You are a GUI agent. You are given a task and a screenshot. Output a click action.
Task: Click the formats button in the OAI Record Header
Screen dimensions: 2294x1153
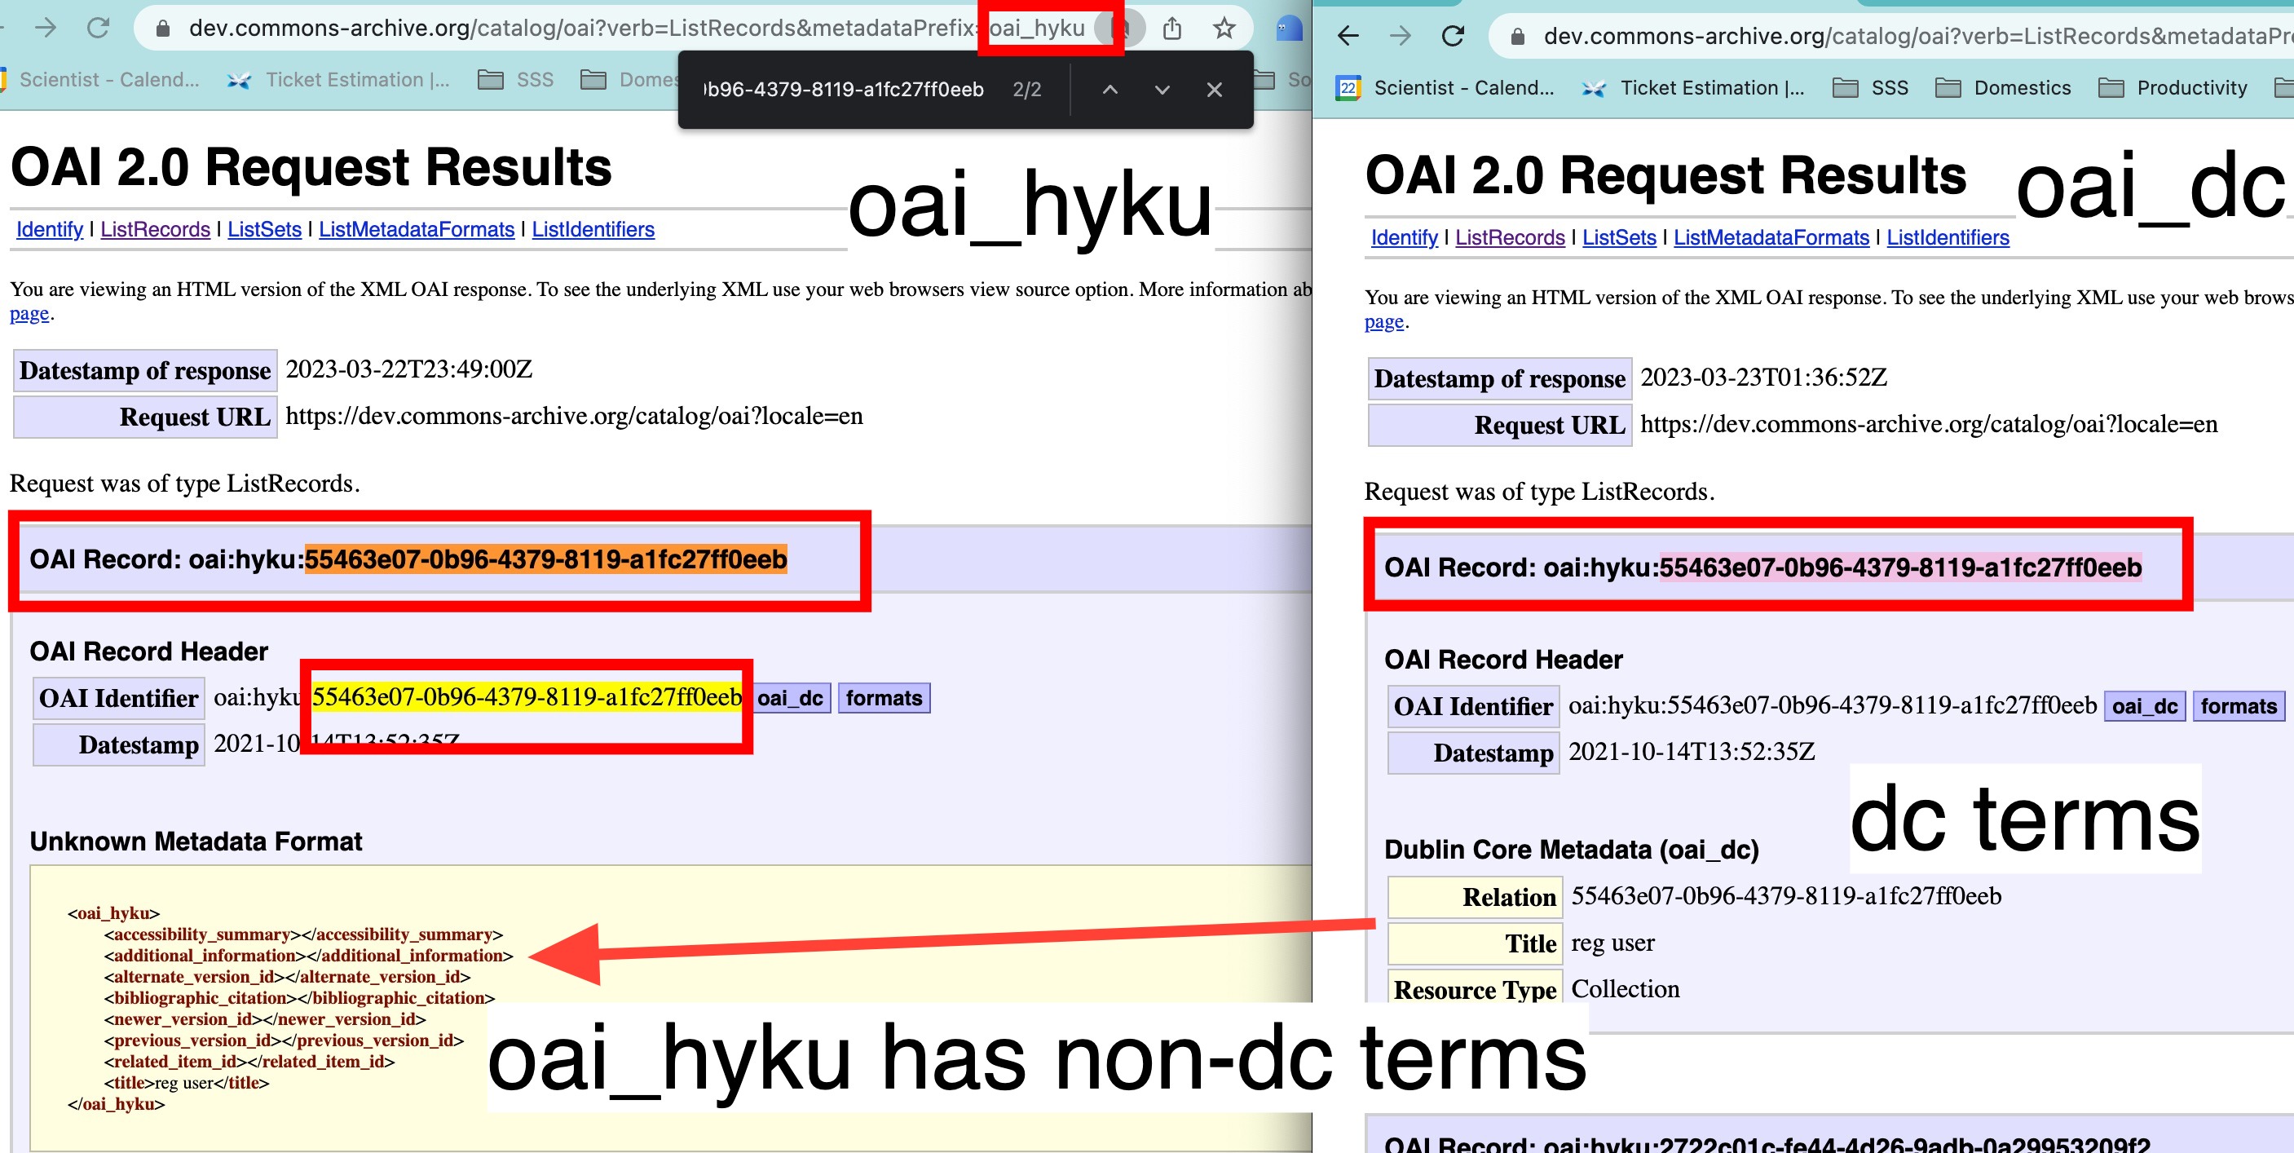[x=884, y=698]
